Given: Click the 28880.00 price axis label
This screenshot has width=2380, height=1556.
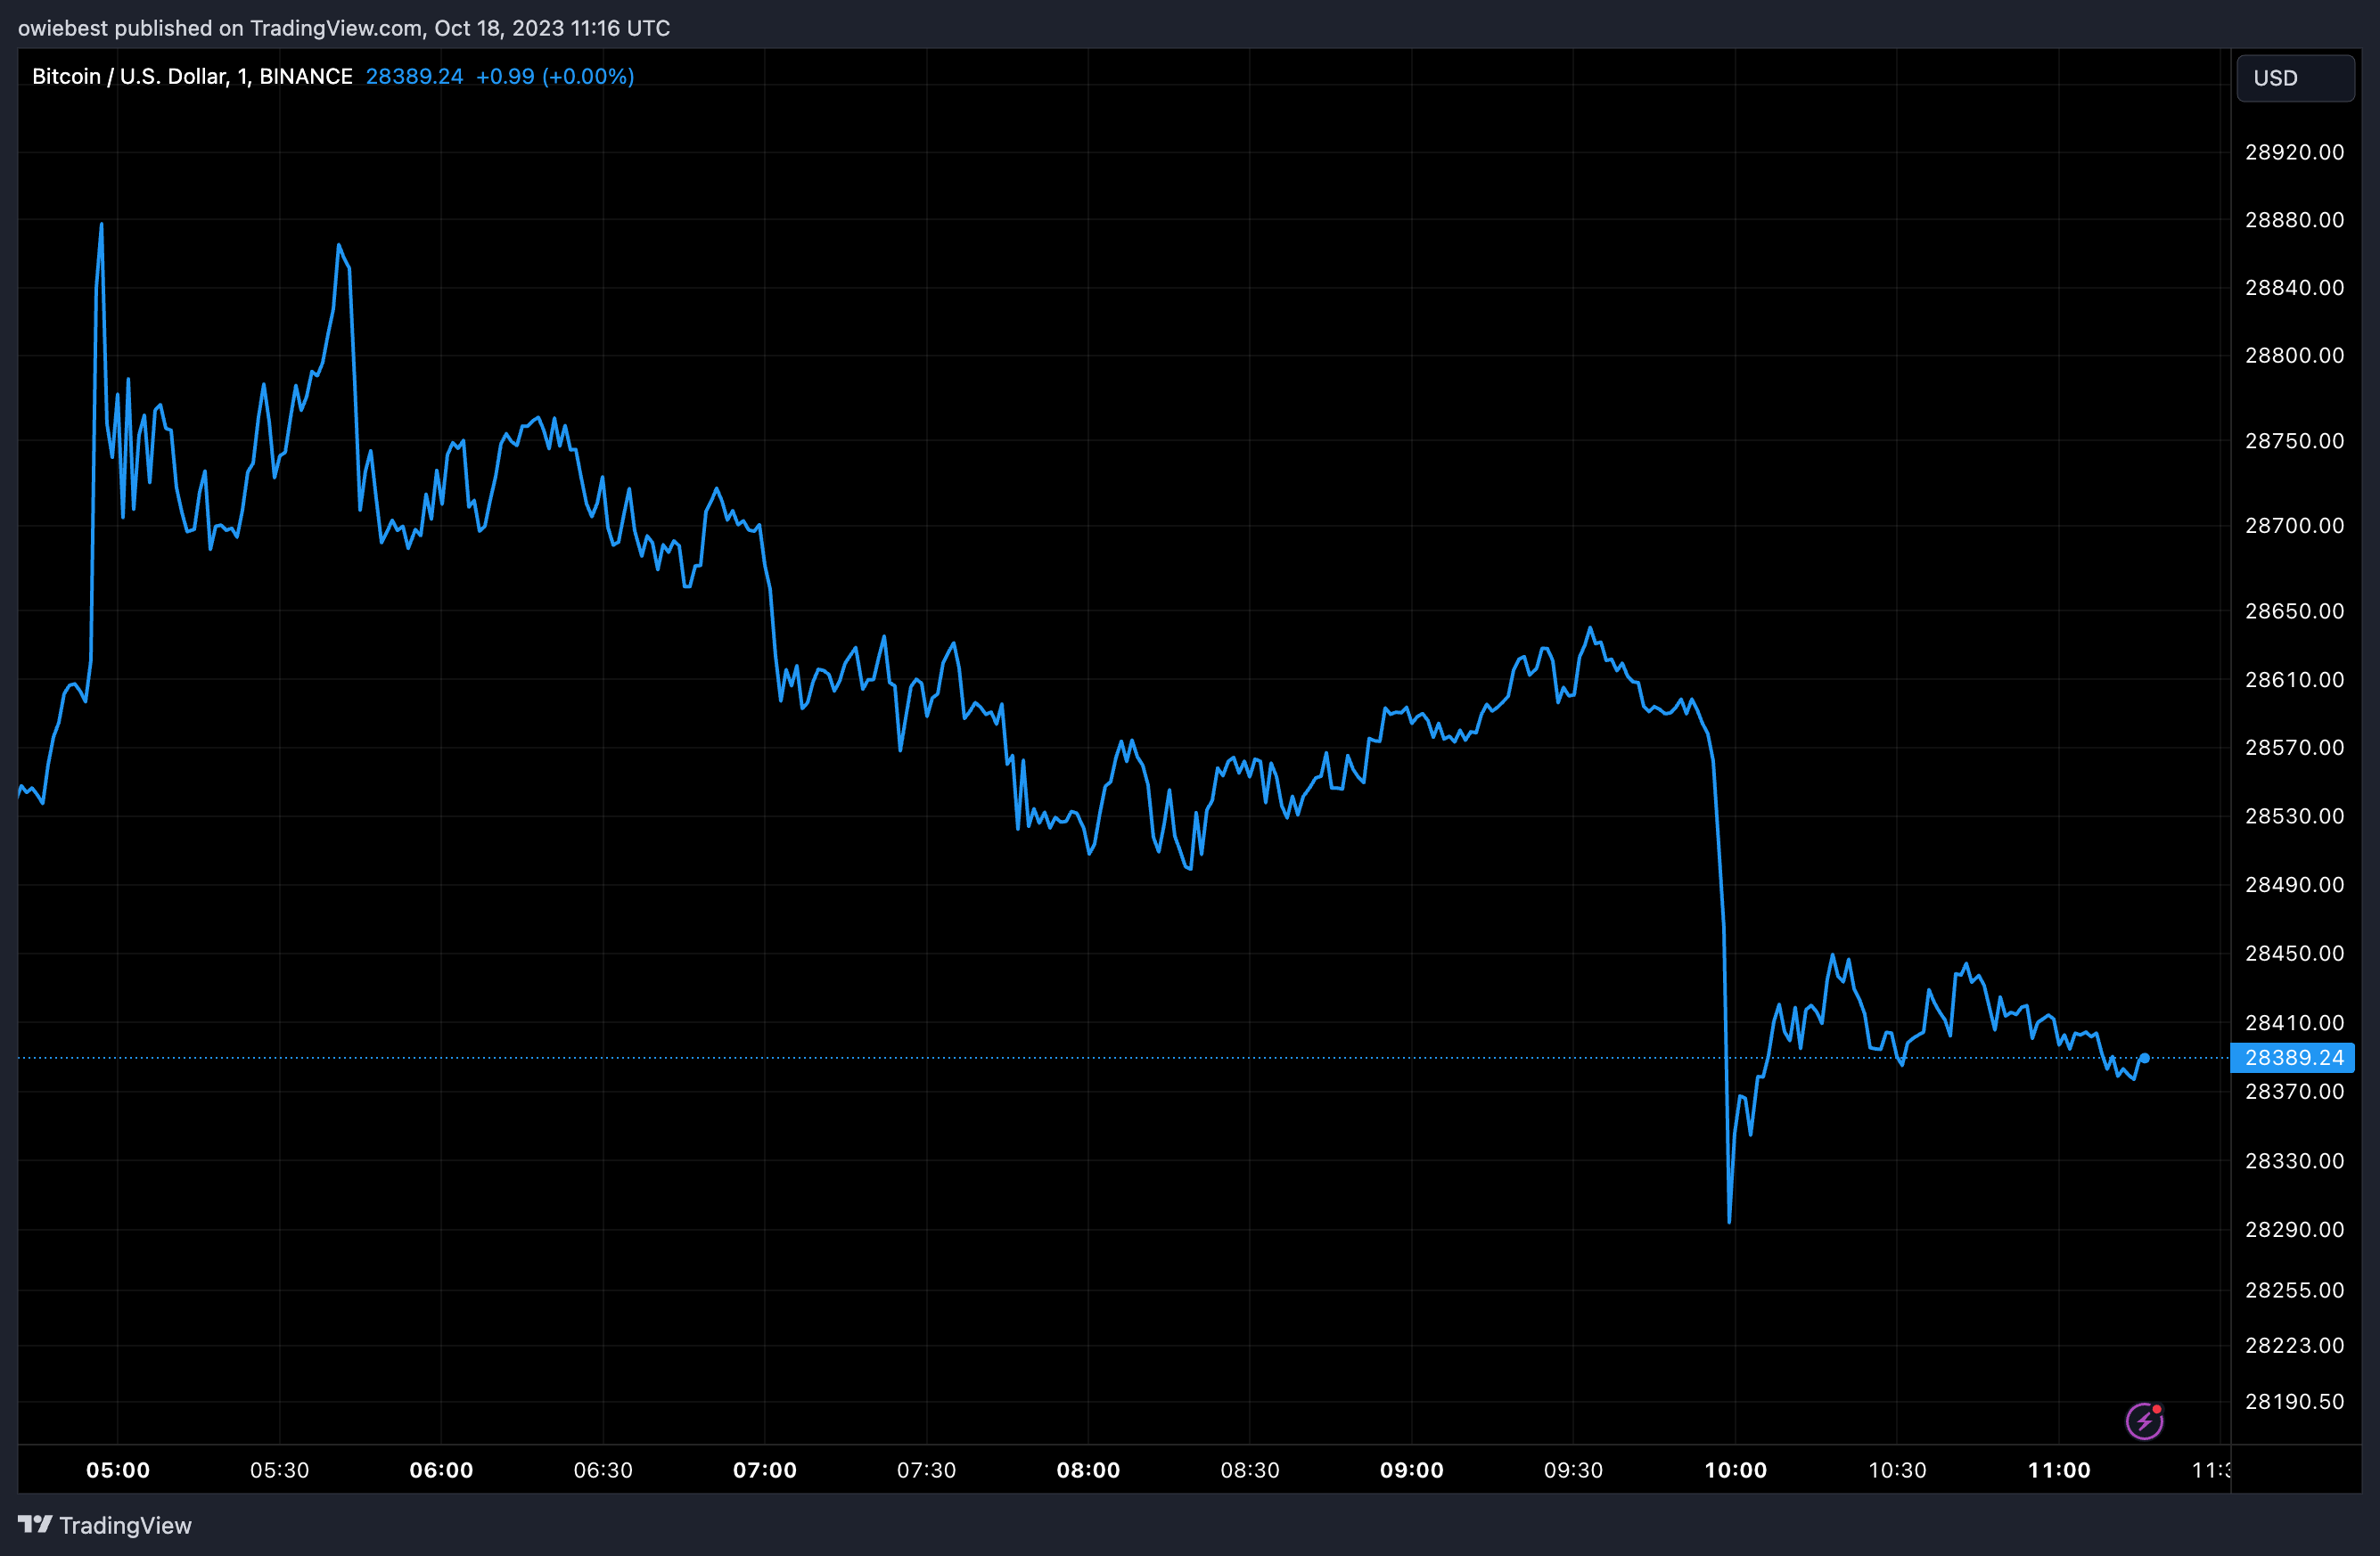Looking at the screenshot, I should (2294, 219).
